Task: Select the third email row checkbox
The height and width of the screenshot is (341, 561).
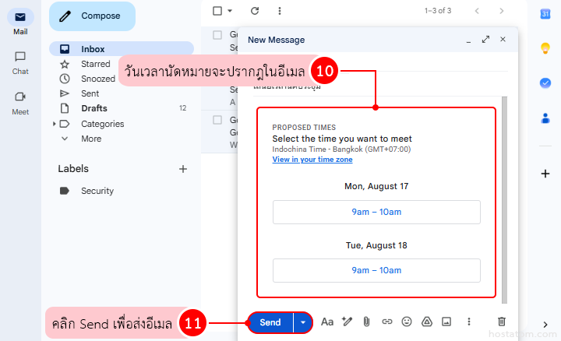Action: [217, 120]
